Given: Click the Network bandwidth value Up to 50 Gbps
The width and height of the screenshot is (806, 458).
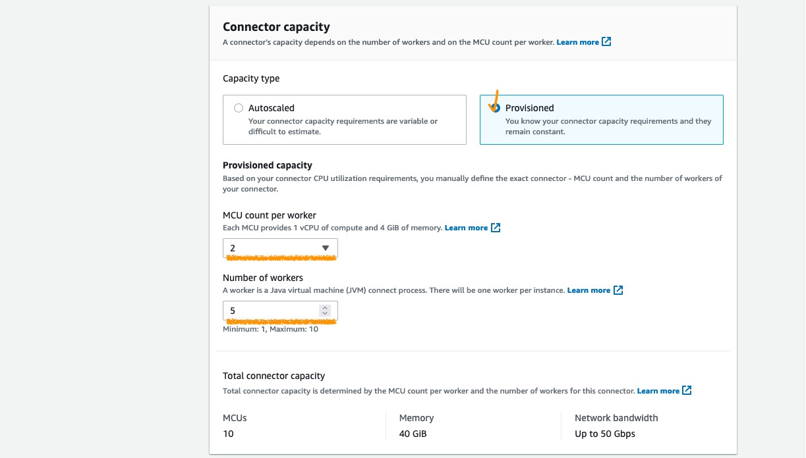Looking at the screenshot, I should [x=604, y=434].
